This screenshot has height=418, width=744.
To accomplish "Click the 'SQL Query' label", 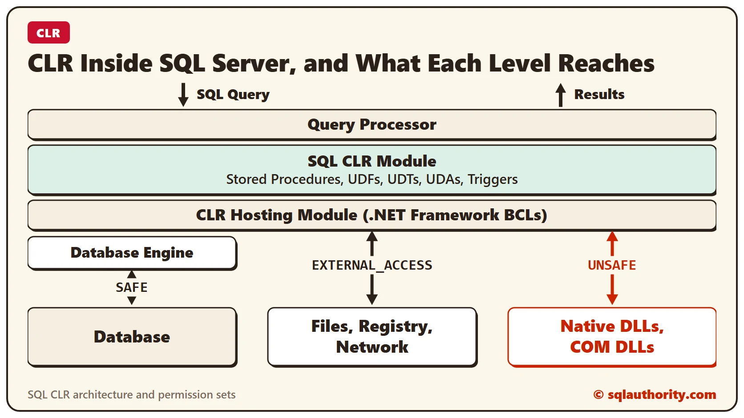I will coord(233,95).
